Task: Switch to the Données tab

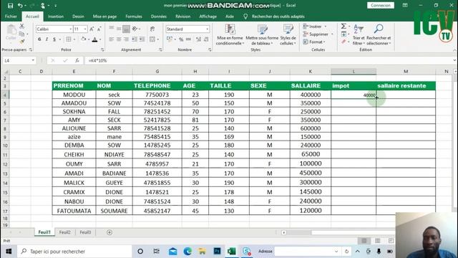Action: pos(159,16)
